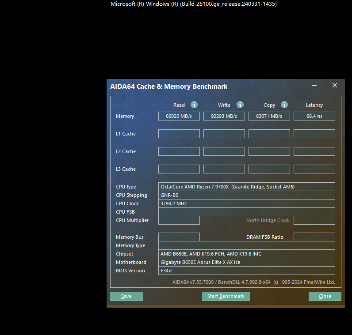Select the Memory Read value field
This screenshot has width=352, height=335.
pyautogui.click(x=179, y=116)
